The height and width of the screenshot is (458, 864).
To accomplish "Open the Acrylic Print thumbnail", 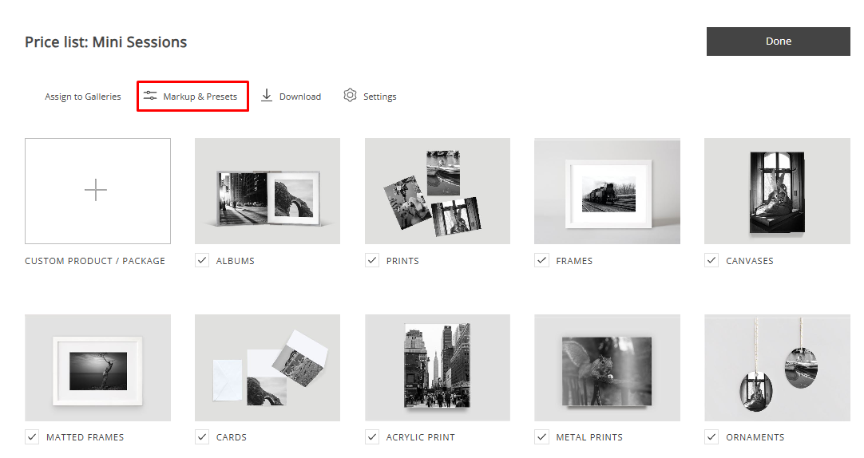I will (437, 367).
